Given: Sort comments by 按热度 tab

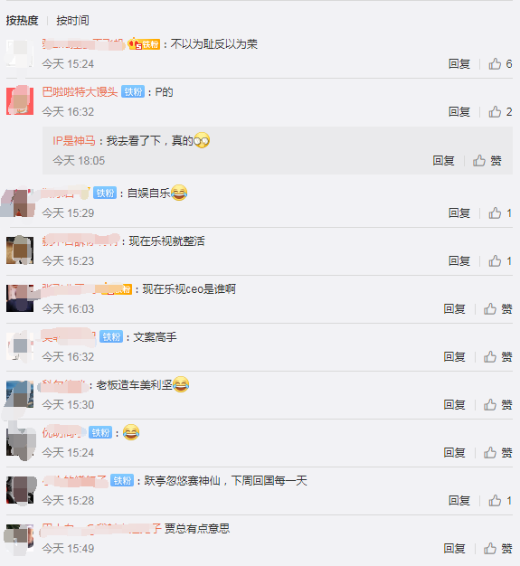Looking at the screenshot, I should point(22,20).
